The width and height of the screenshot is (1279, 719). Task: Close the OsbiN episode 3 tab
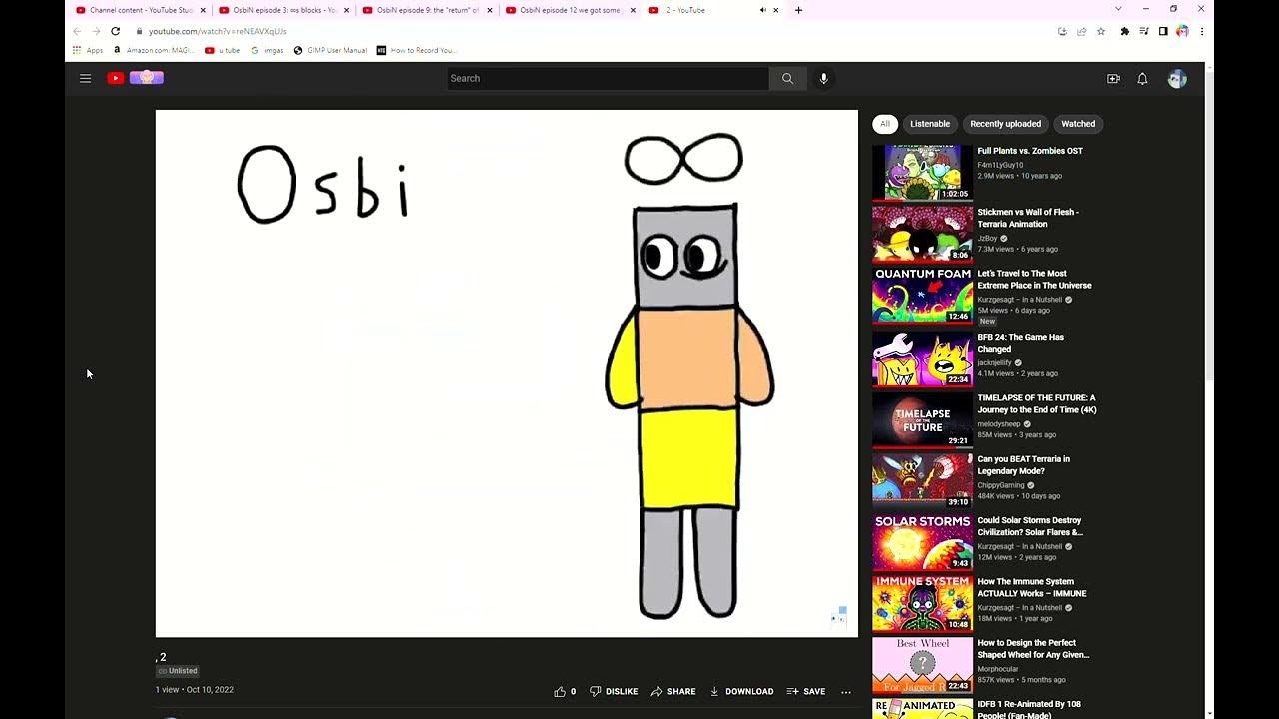tap(346, 10)
